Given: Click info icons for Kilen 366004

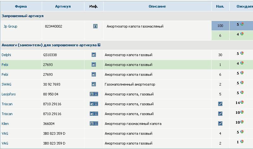Looking at the screenshot, I should coord(94,123).
